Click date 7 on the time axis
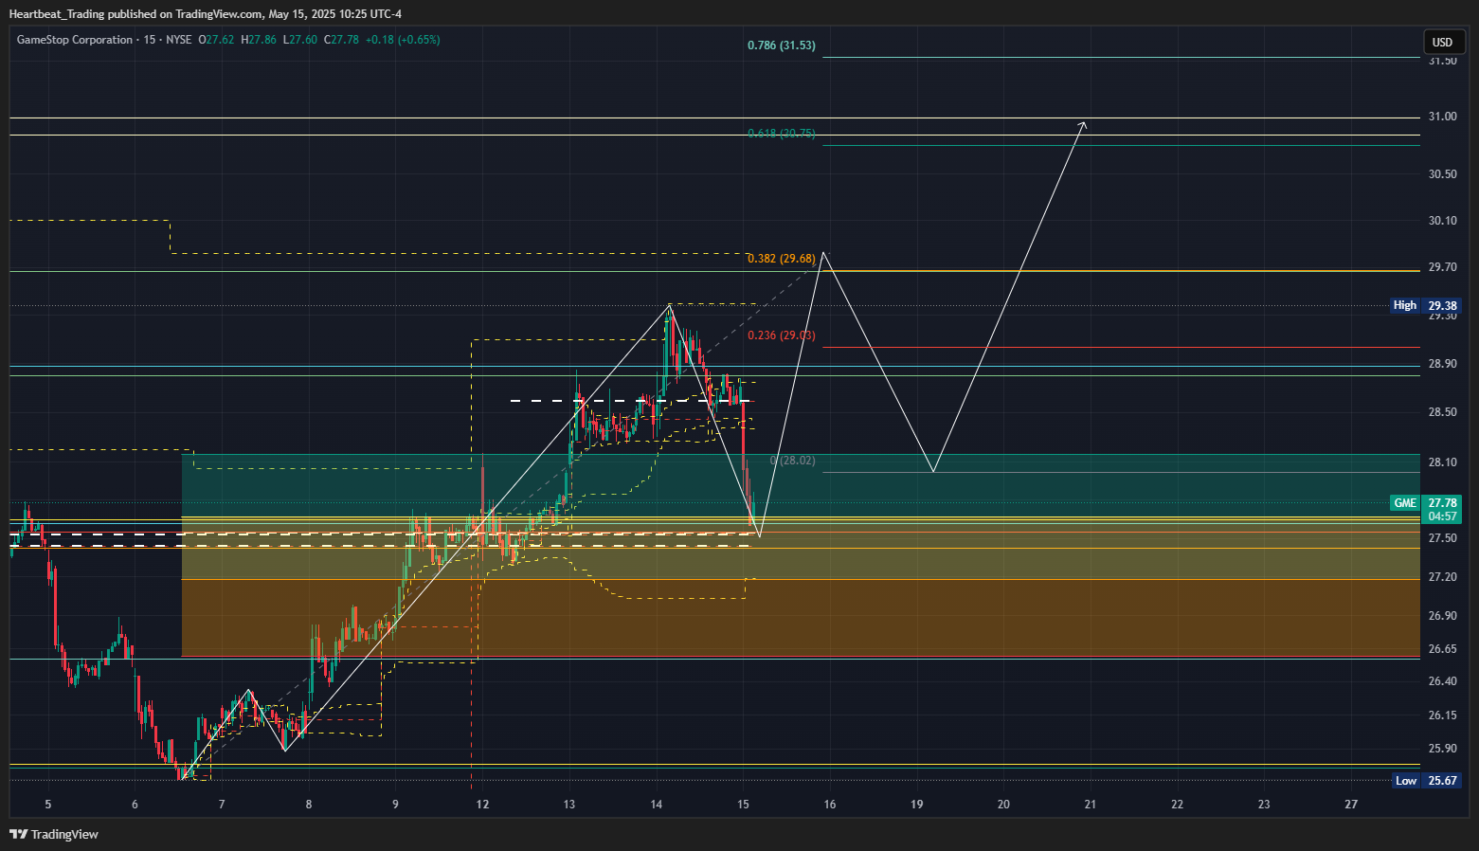The image size is (1479, 851). [x=222, y=805]
